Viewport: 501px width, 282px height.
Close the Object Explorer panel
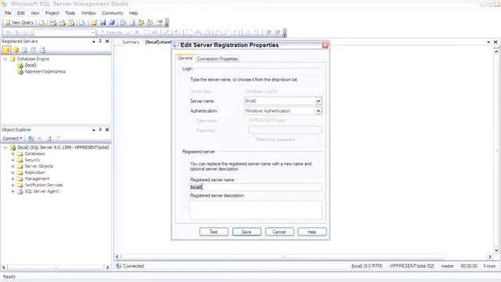click(107, 130)
